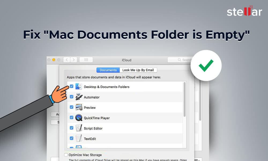
Task: Go back with the left chevron button
Action: coord(67,60)
